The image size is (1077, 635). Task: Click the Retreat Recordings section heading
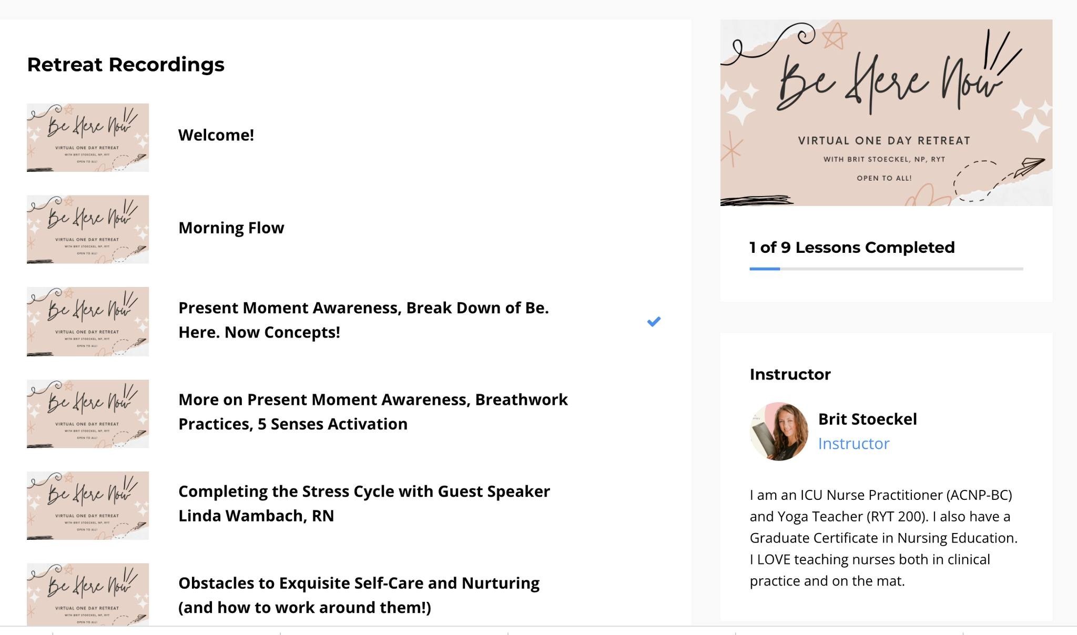click(x=126, y=64)
